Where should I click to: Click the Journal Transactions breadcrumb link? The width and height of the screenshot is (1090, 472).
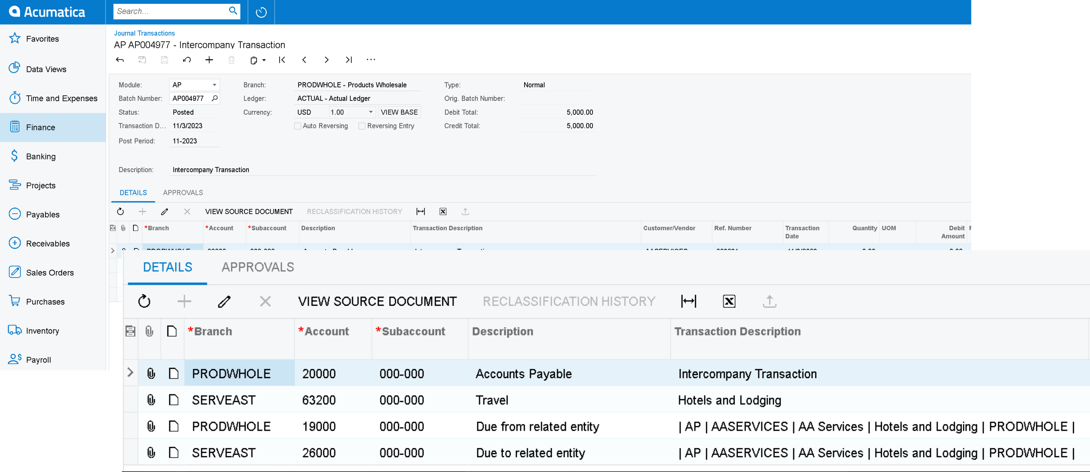coord(144,33)
